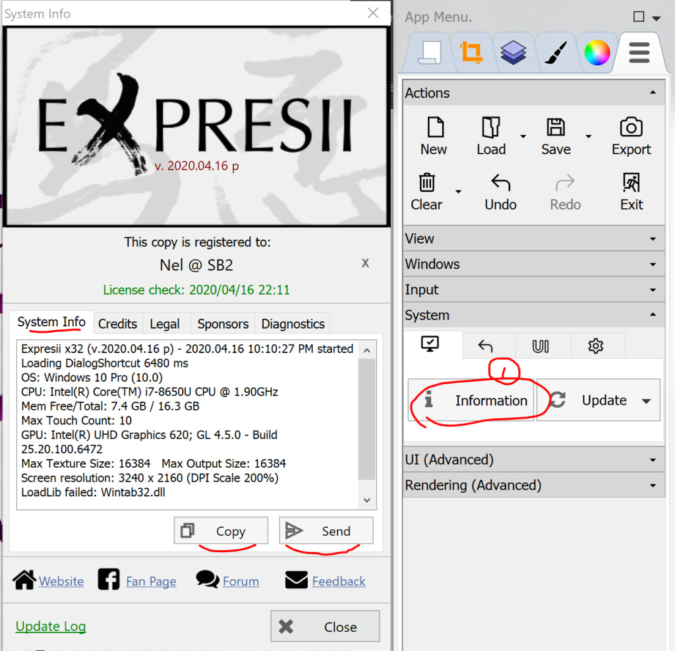Click the Clear trash icon
The height and width of the screenshot is (651, 675).
click(x=426, y=183)
